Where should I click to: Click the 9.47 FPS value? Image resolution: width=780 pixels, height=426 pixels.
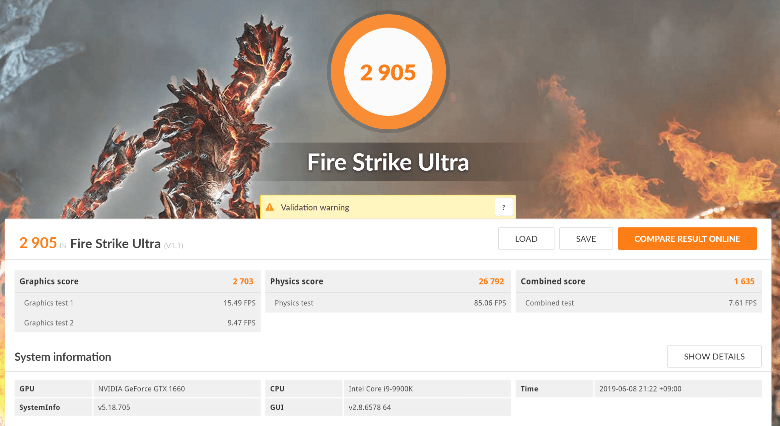click(241, 323)
